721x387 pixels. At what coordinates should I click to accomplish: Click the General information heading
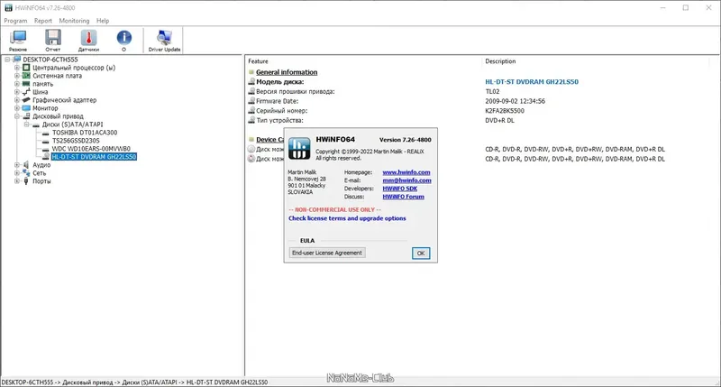tap(287, 72)
